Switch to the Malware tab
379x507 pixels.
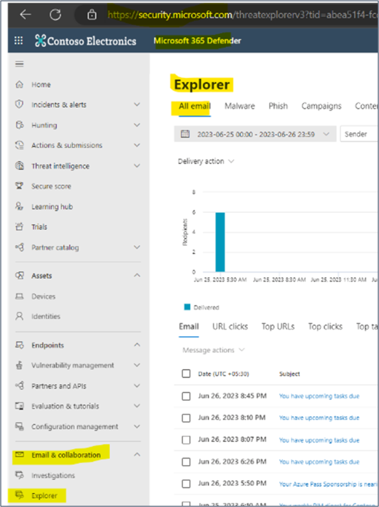(240, 106)
